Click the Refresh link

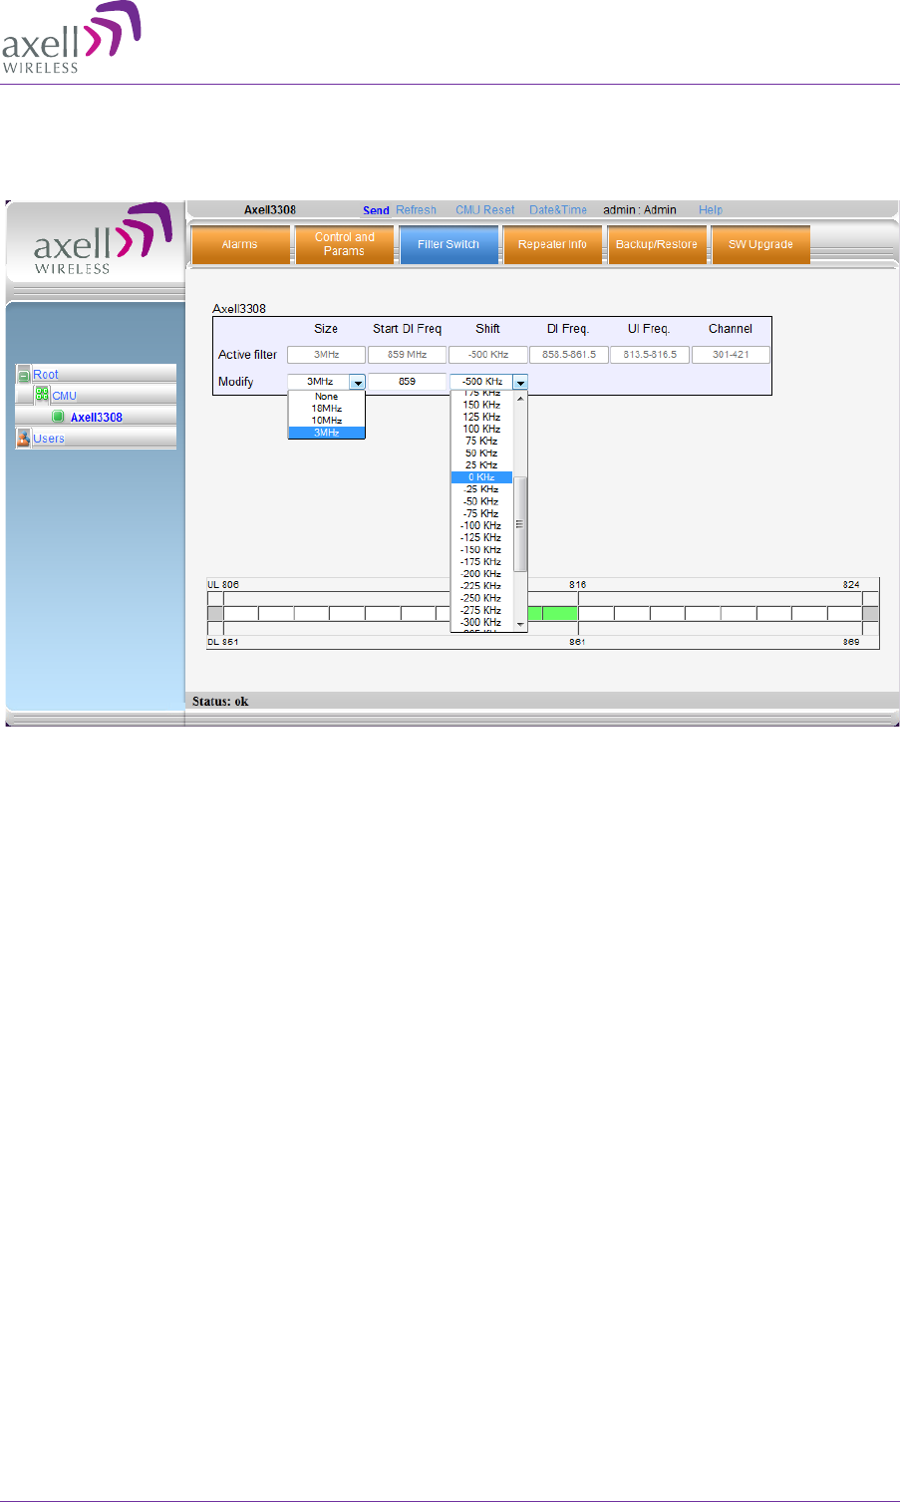point(416,210)
